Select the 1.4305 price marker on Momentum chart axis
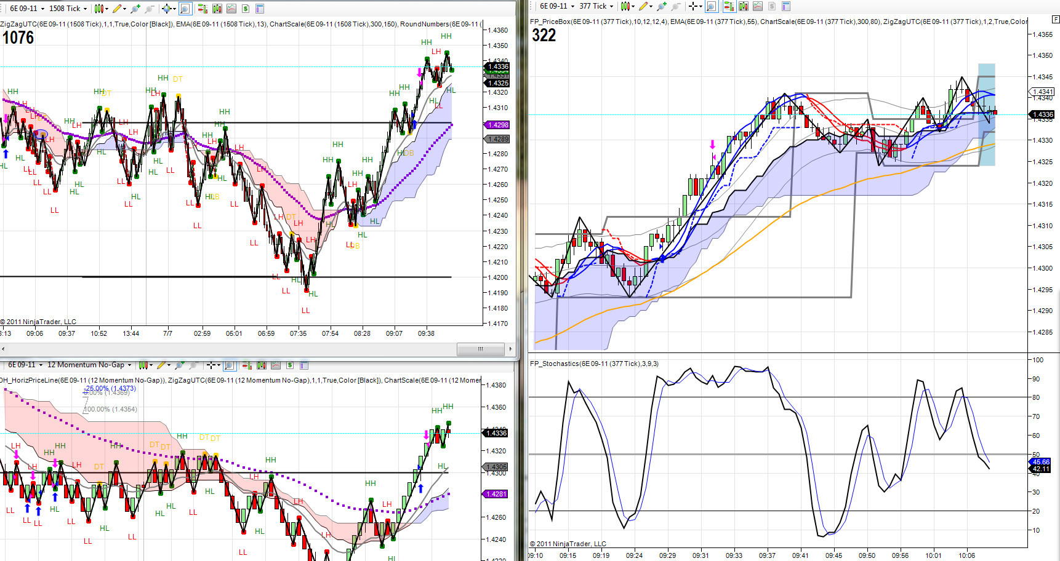The width and height of the screenshot is (1060, 561). [x=496, y=467]
